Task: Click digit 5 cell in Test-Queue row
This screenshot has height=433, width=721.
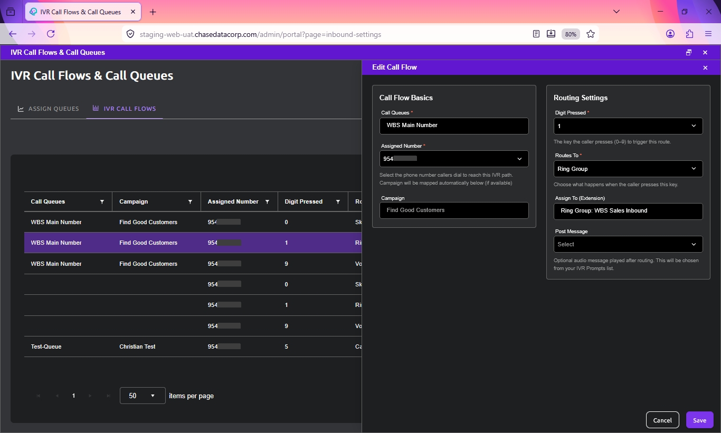Action: 286,347
